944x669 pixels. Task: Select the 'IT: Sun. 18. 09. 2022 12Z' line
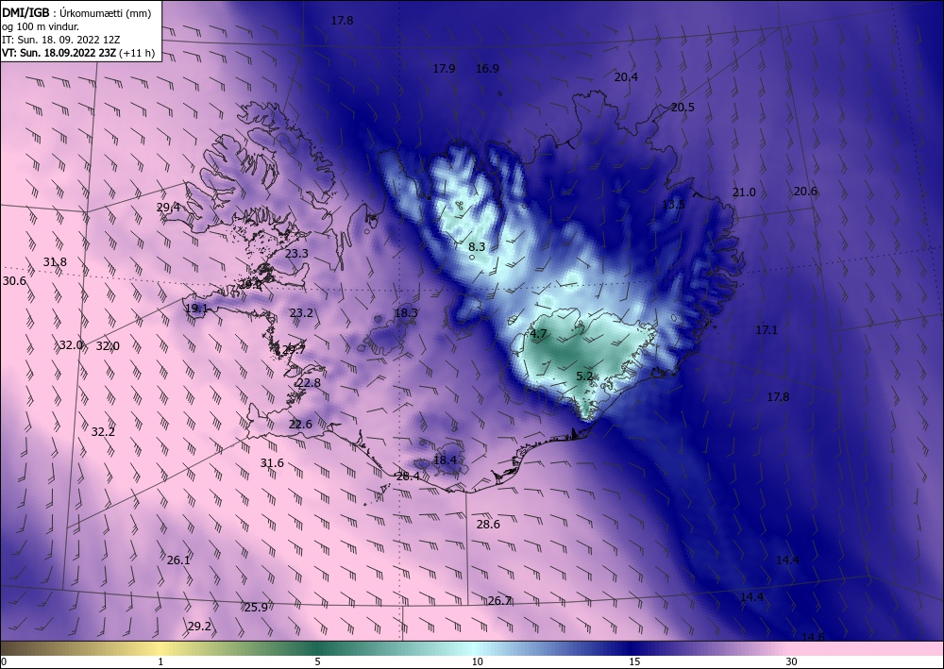click(x=60, y=40)
